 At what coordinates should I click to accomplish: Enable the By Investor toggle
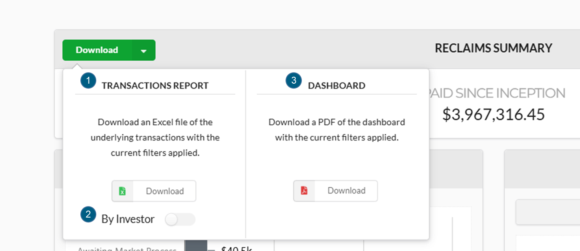point(180,220)
